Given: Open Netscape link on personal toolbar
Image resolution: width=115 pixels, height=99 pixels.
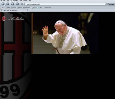Looking at the screenshot, I should tap(26, 8).
